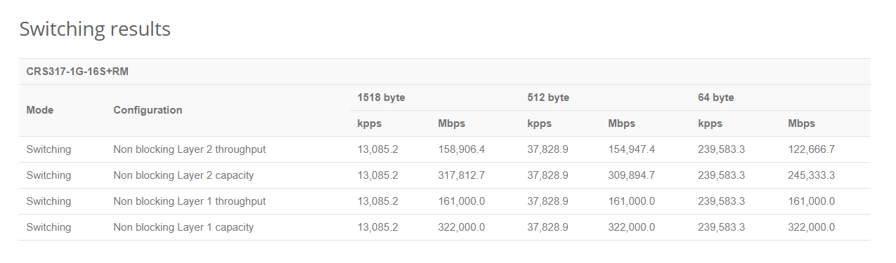Click Mbps subheader under 512 byte
This screenshot has height=263, width=896.
click(x=621, y=123)
